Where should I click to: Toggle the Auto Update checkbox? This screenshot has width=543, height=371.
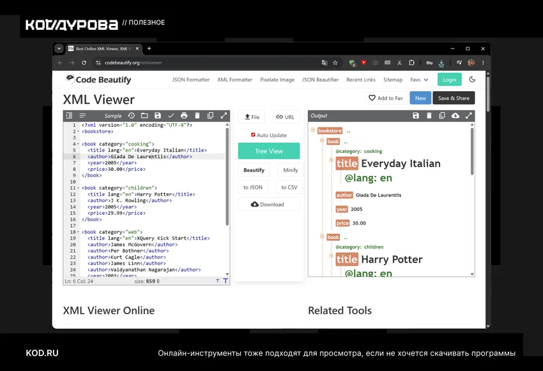point(253,135)
